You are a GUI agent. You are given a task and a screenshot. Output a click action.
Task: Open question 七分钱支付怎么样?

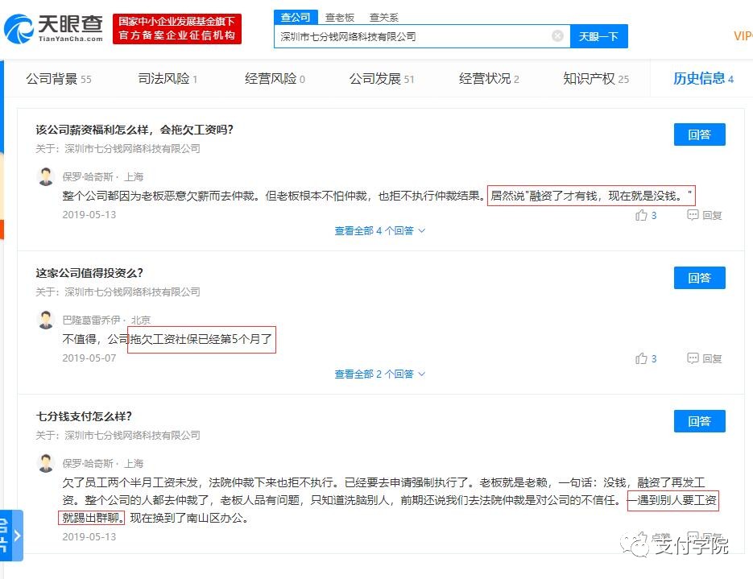tap(84, 416)
